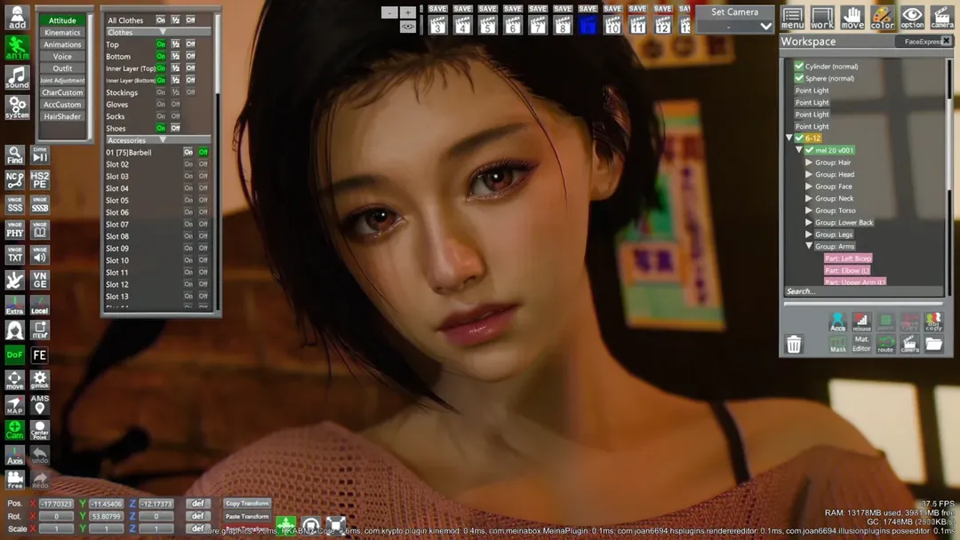Screen dimensions: 960x540
Task: Click the green Cam plus icon
Action: click(x=15, y=430)
